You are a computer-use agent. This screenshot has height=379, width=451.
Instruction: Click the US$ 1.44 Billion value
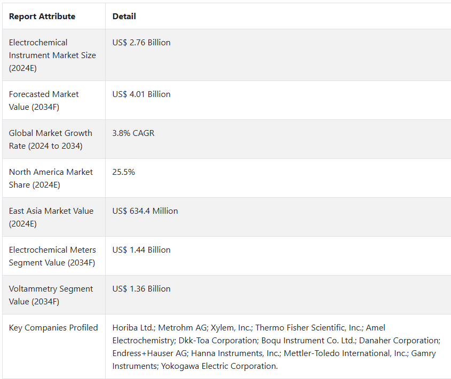tap(141, 249)
